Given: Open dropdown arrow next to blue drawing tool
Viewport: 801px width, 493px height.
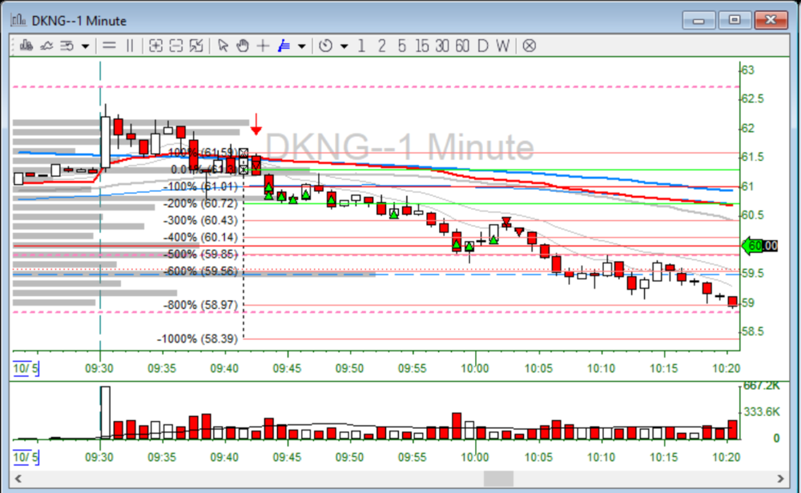Looking at the screenshot, I should click(301, 46).
